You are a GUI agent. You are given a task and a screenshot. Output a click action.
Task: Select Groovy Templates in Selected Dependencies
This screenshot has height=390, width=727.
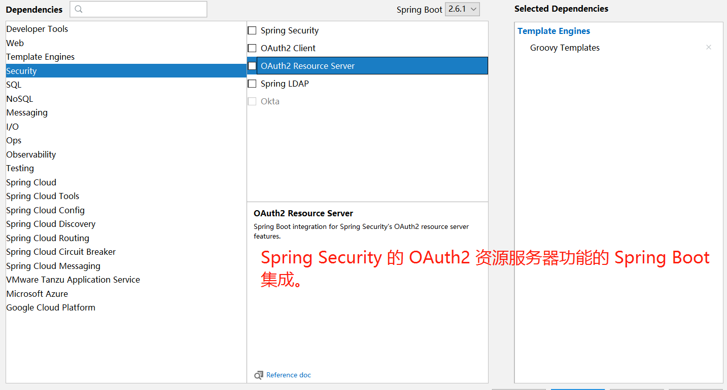[x=565, y=48]
